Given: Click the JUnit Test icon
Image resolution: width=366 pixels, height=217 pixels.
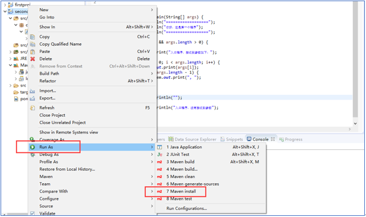Looking at the screenshot, I should (160, 155).
